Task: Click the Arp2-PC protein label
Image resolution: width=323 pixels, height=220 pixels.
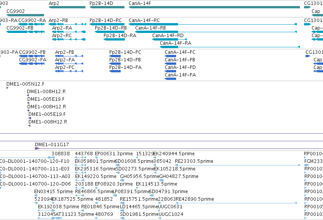Action: pyautogui.click(x=65, y=67)
